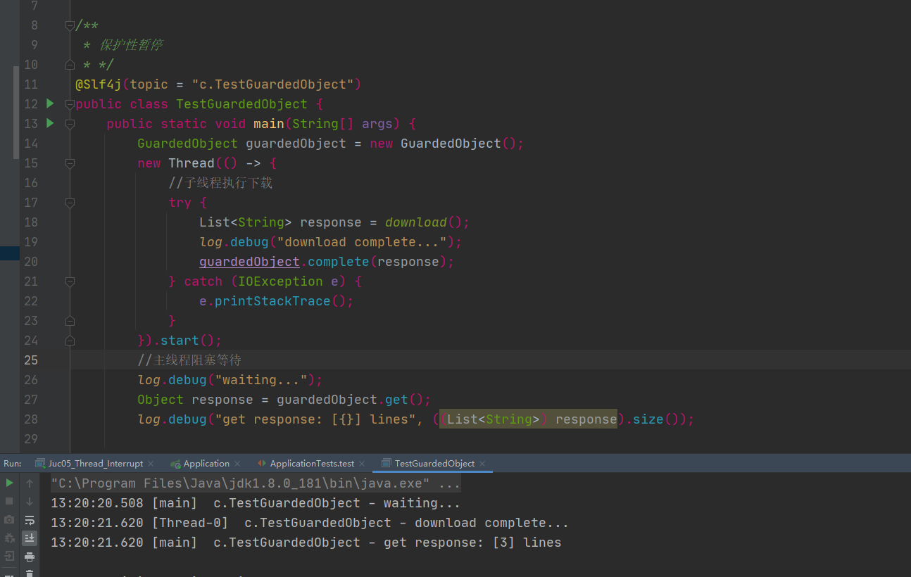Click line number 18 in the gutter
The width and height of the screenshot is (911, 577).
pos(31,222)
